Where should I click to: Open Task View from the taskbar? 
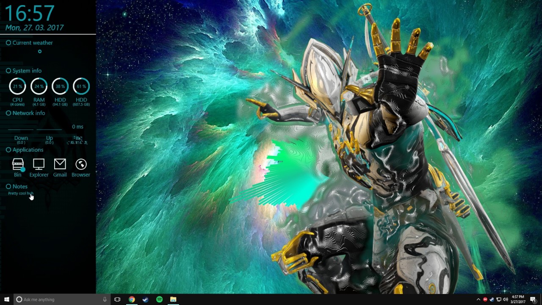pos(117,299)
